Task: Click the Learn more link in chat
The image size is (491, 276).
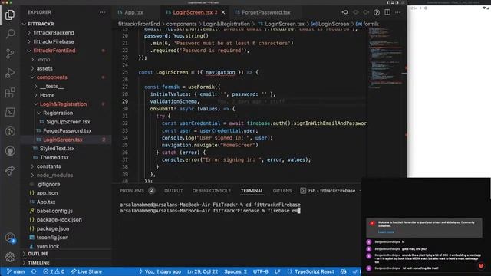Action: [386, 232]
